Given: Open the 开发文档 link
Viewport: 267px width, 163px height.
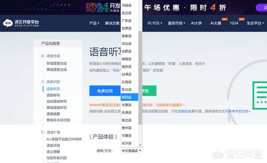Looking at the screenshot, I should point(242,111).
